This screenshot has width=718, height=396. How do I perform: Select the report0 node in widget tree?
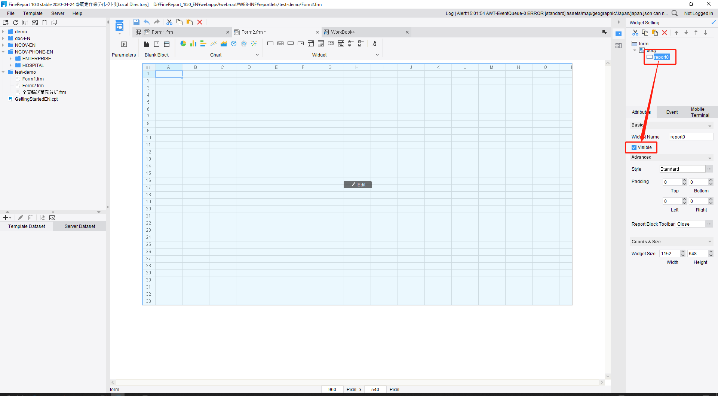pyautogui.click(x=661, y=57)
